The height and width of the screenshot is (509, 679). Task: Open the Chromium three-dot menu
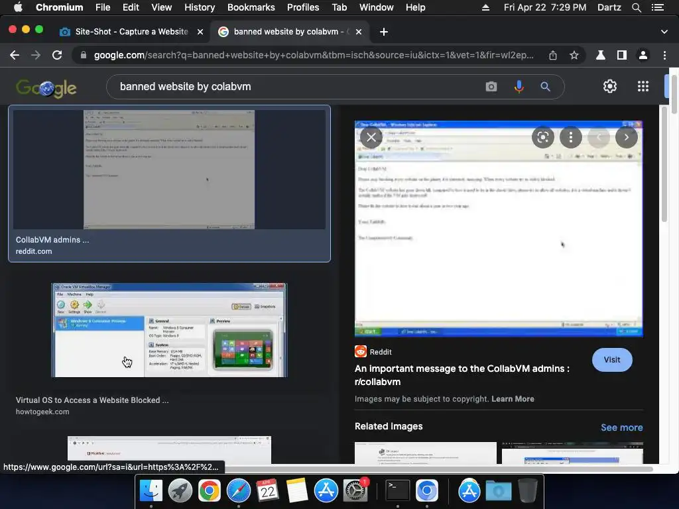pyautogui.click(x=664, y=55)
